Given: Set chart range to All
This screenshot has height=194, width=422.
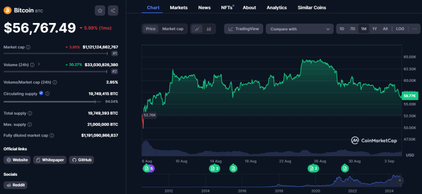Looking at the screenshot, I should [385, 29].
